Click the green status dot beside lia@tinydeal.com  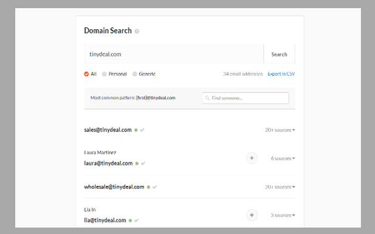[130, 221]
